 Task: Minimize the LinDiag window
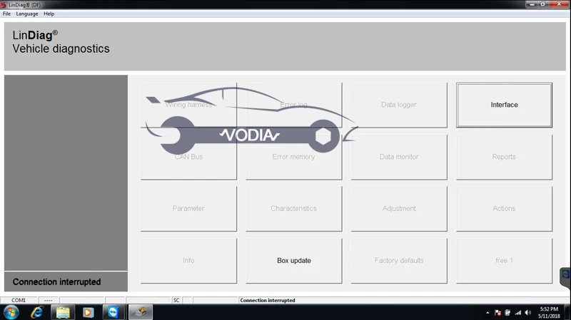tap(532, 4)
